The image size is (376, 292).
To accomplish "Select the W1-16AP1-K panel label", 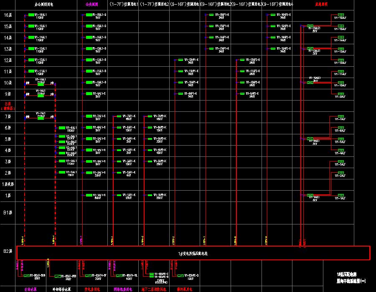I will (222, 16).
